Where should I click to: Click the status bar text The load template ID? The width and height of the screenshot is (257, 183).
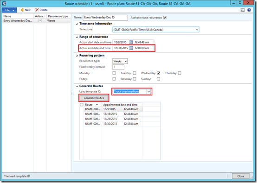(x=17, y=176)
